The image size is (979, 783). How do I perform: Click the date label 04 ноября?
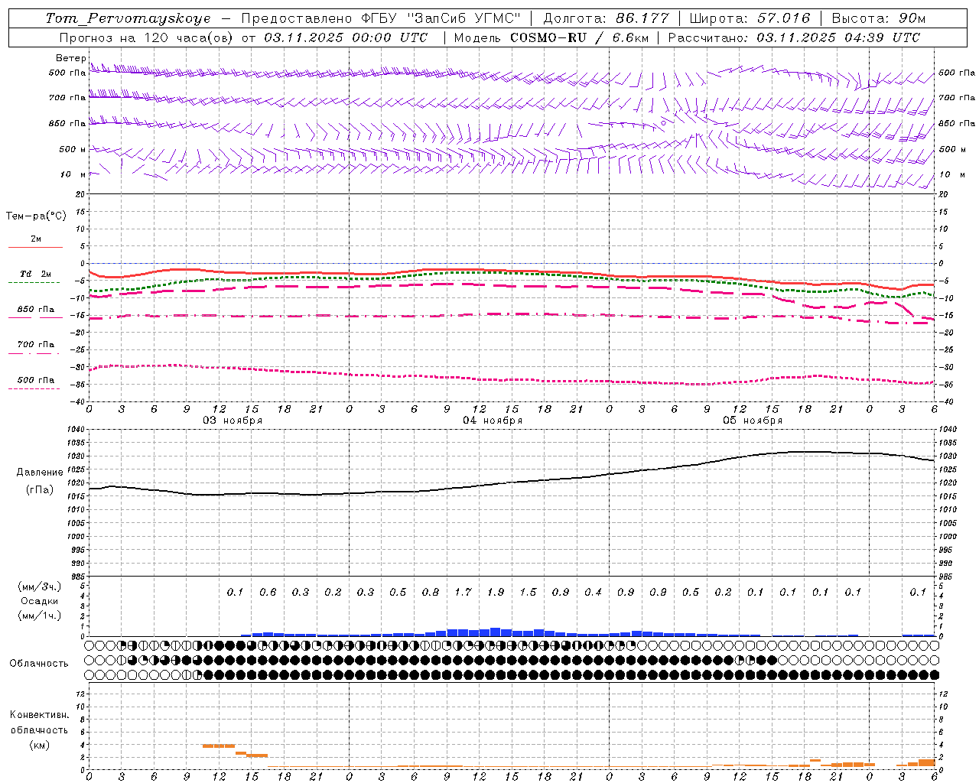click(493, 421)
